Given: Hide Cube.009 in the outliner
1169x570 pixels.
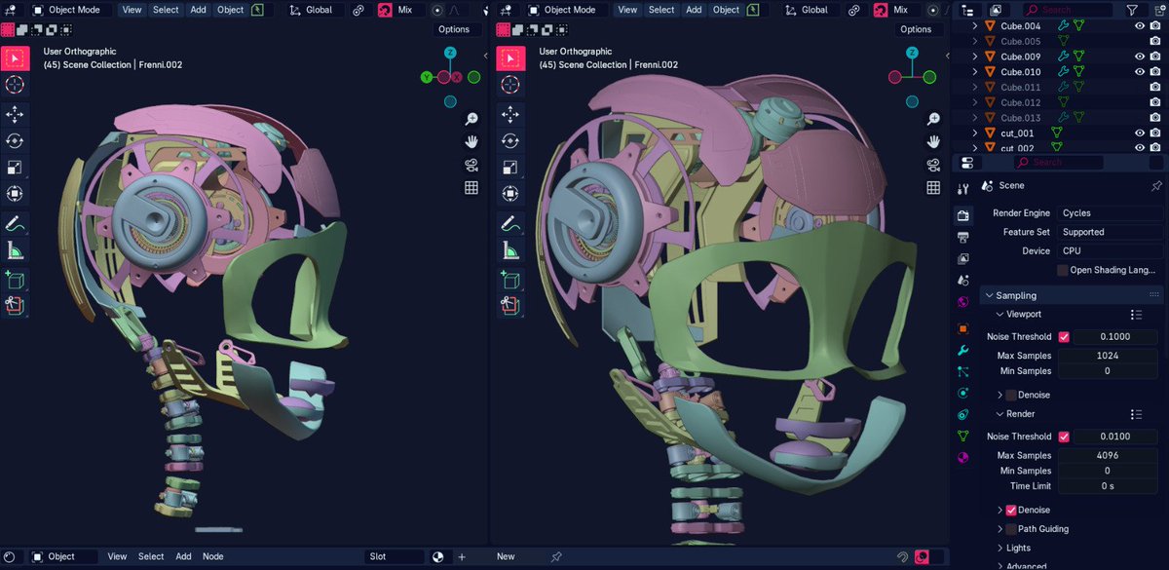Looking at the screenshot, I should pyautogui.click(x=1139, y=56).
